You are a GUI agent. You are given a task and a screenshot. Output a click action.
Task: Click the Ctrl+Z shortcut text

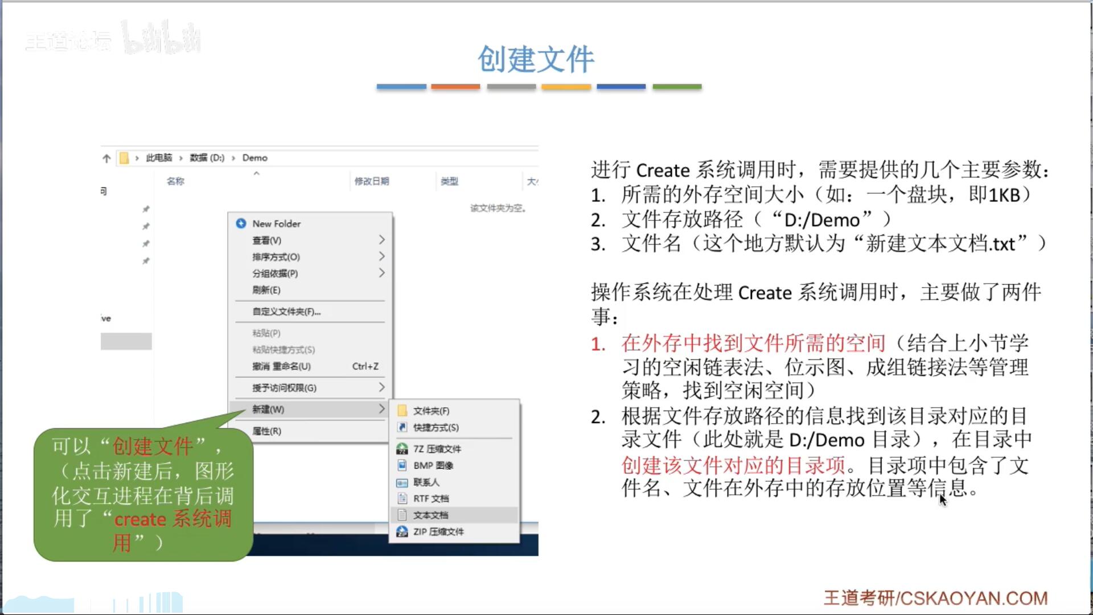[x=365, y=366]
